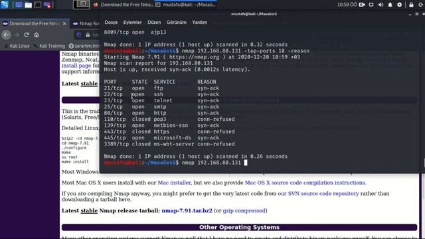This screenshot has height=239, width=425.
Task: Click the terminal prompt line 'nmap 192.168.80.131'
Action: tap(175, 163)
